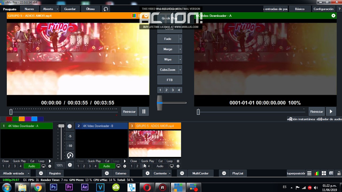Image resolution: width=342 pixels, height=192 pixels.
Task: Open settings gear beside Externo
Action: pyautogui.click(x=107, y=173)
